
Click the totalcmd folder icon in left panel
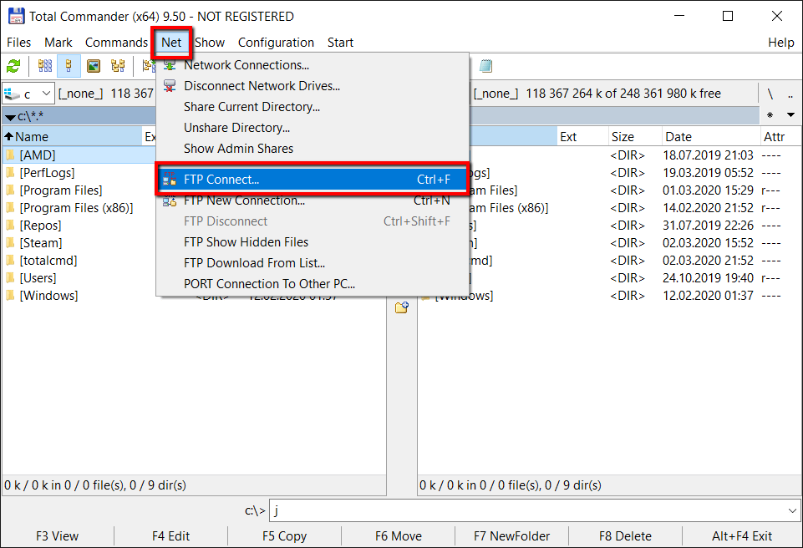(10, 261)
